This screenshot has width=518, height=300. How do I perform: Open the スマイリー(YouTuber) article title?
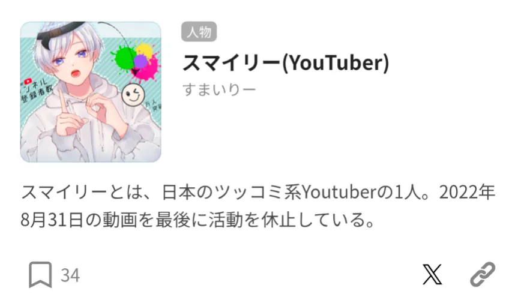(x=286, y=62)
